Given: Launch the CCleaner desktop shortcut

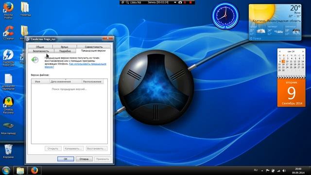Looking at the screenshot, I should point(8,33).
